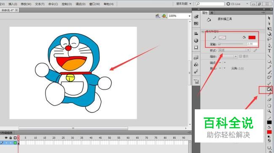Switch to the 动画编辑器 timeline tab
This screenshot has height=153, width=274.
[6, 132]
